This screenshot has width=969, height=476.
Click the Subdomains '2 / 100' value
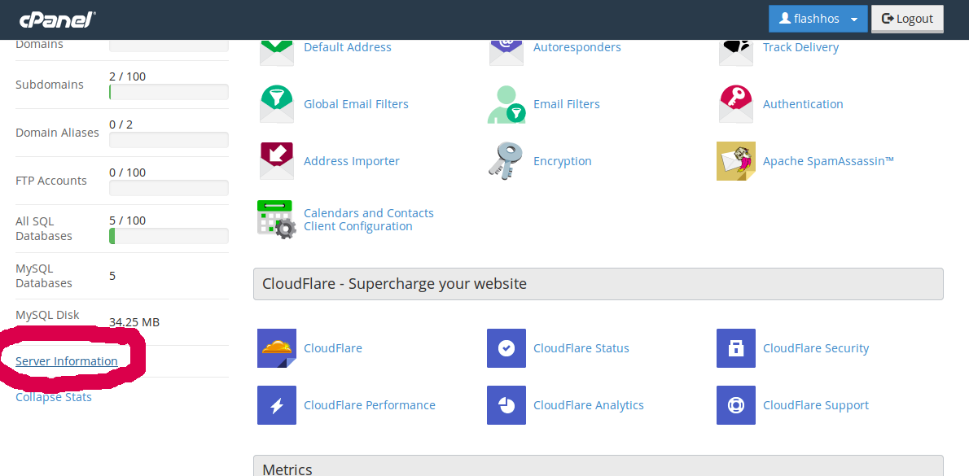(x=127, y=76)
